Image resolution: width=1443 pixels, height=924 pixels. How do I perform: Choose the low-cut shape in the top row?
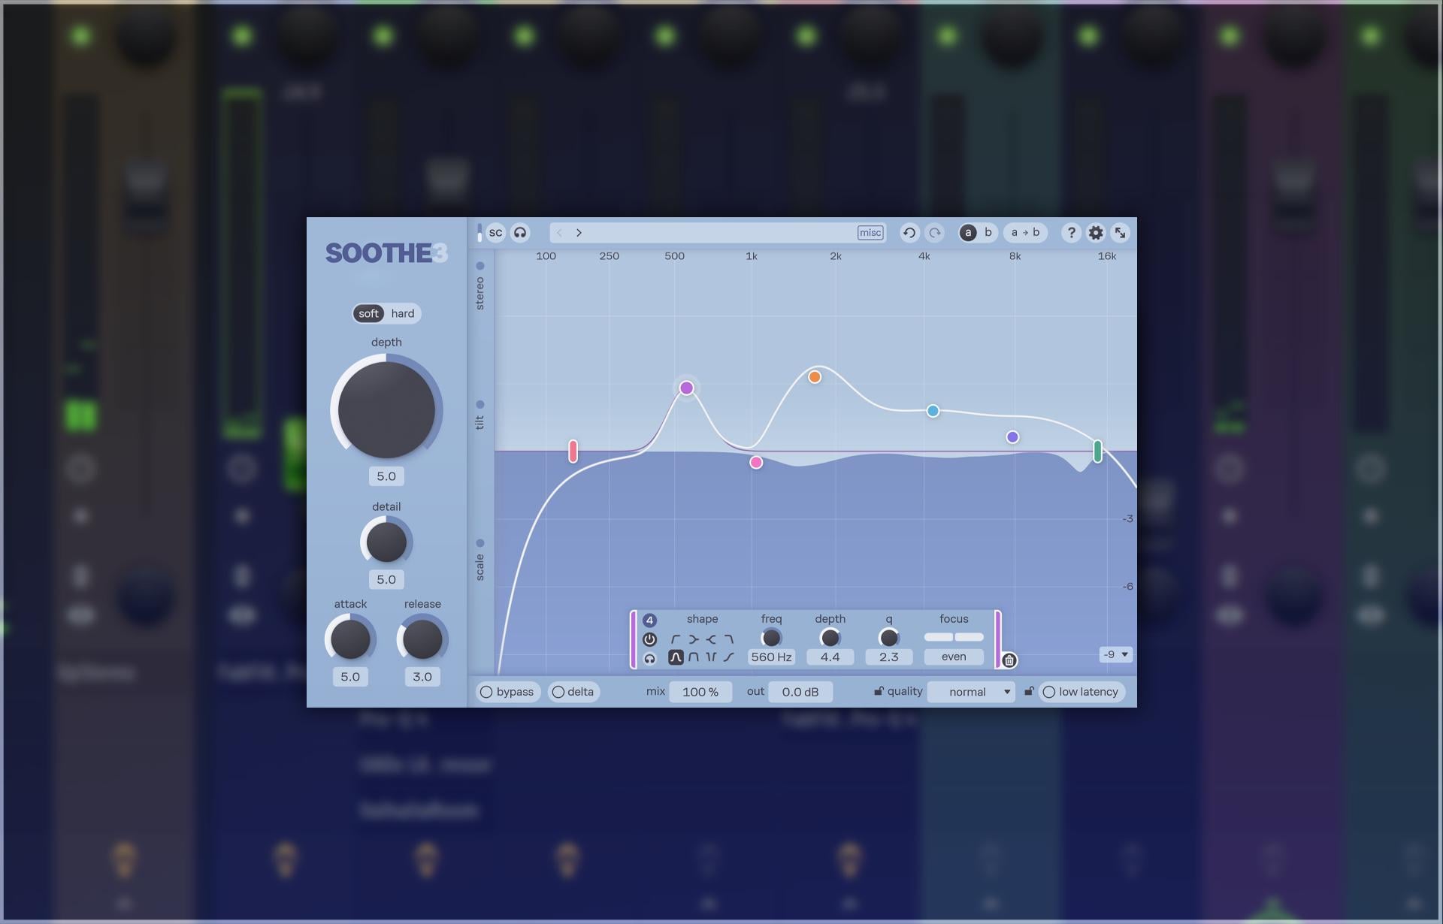point(675,639)
